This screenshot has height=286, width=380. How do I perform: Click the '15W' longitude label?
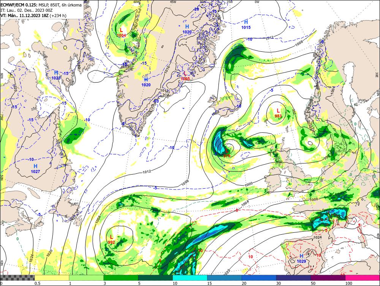point(230,2)
